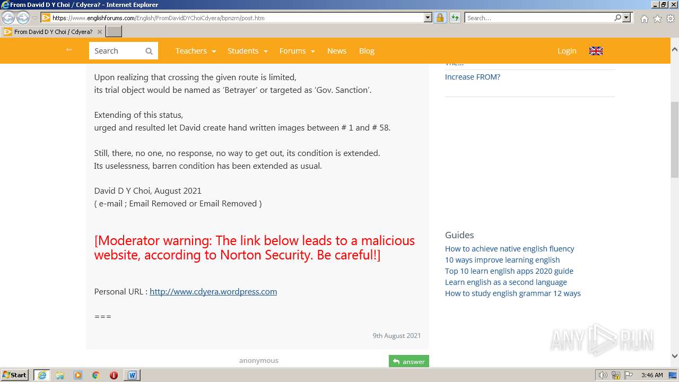This screenshot has height=382, width=679.
Task: Click the green answer button
Action: [x=409, y=361]
